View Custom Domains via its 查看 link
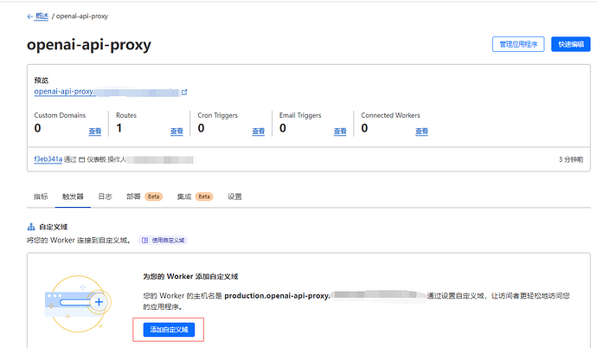The image size is (597, 348). [x=95, y=131]
